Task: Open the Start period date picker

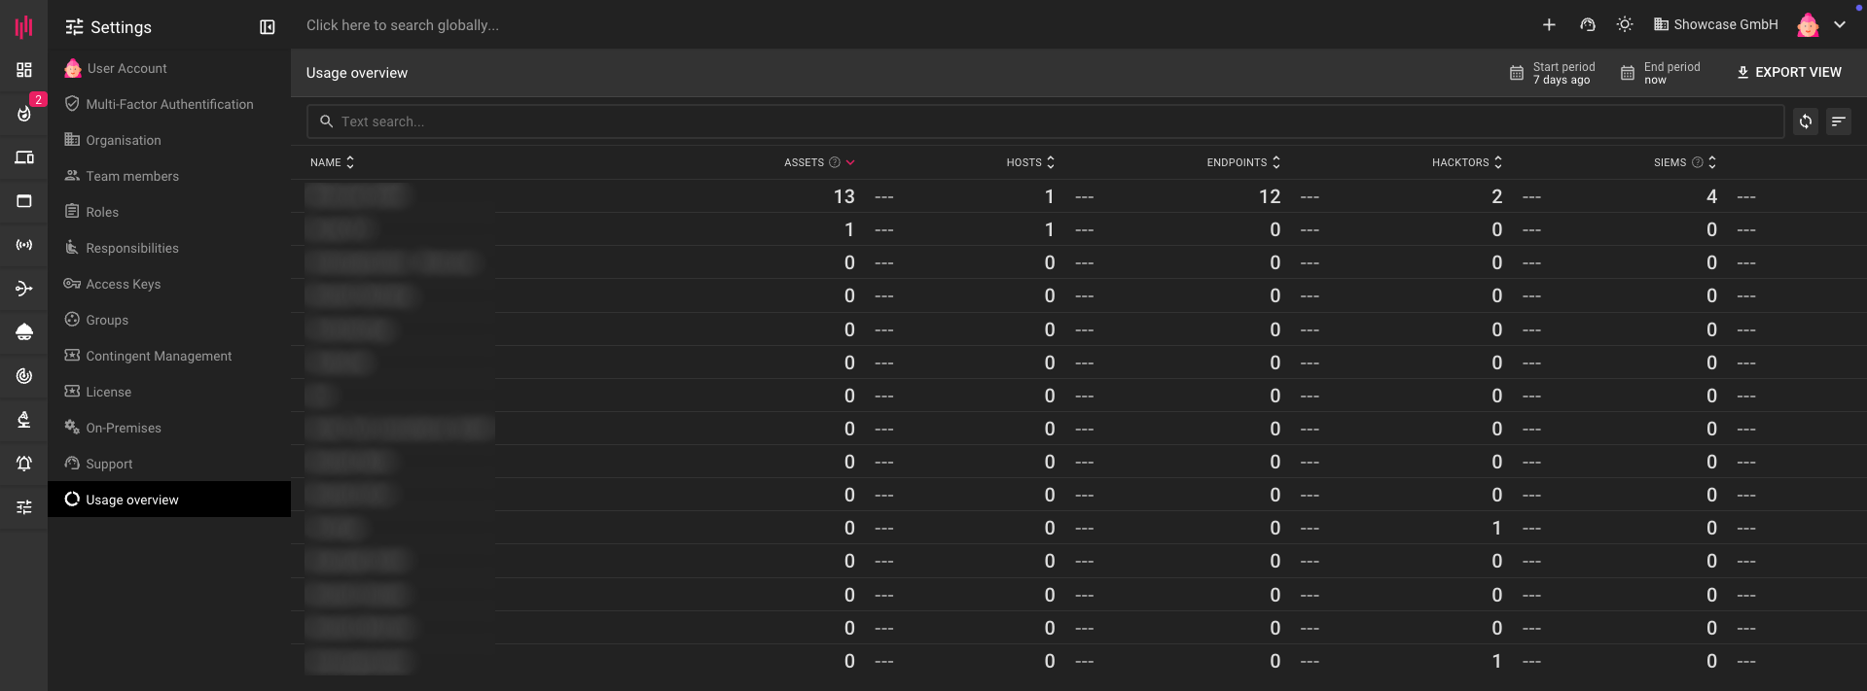Action: [1553, 73]
